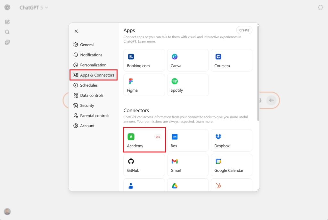328x220 pixels.
Task: Switch to the General settings tab
Action: point(87,45)
